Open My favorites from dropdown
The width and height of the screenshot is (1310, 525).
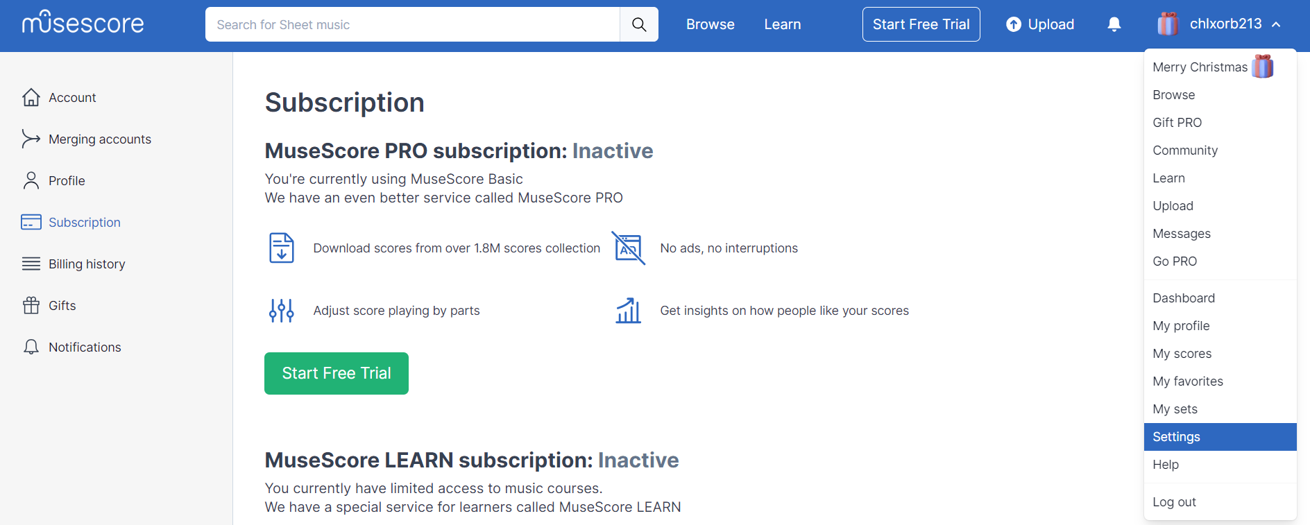pyautogui.click(x=1220, y=381)
